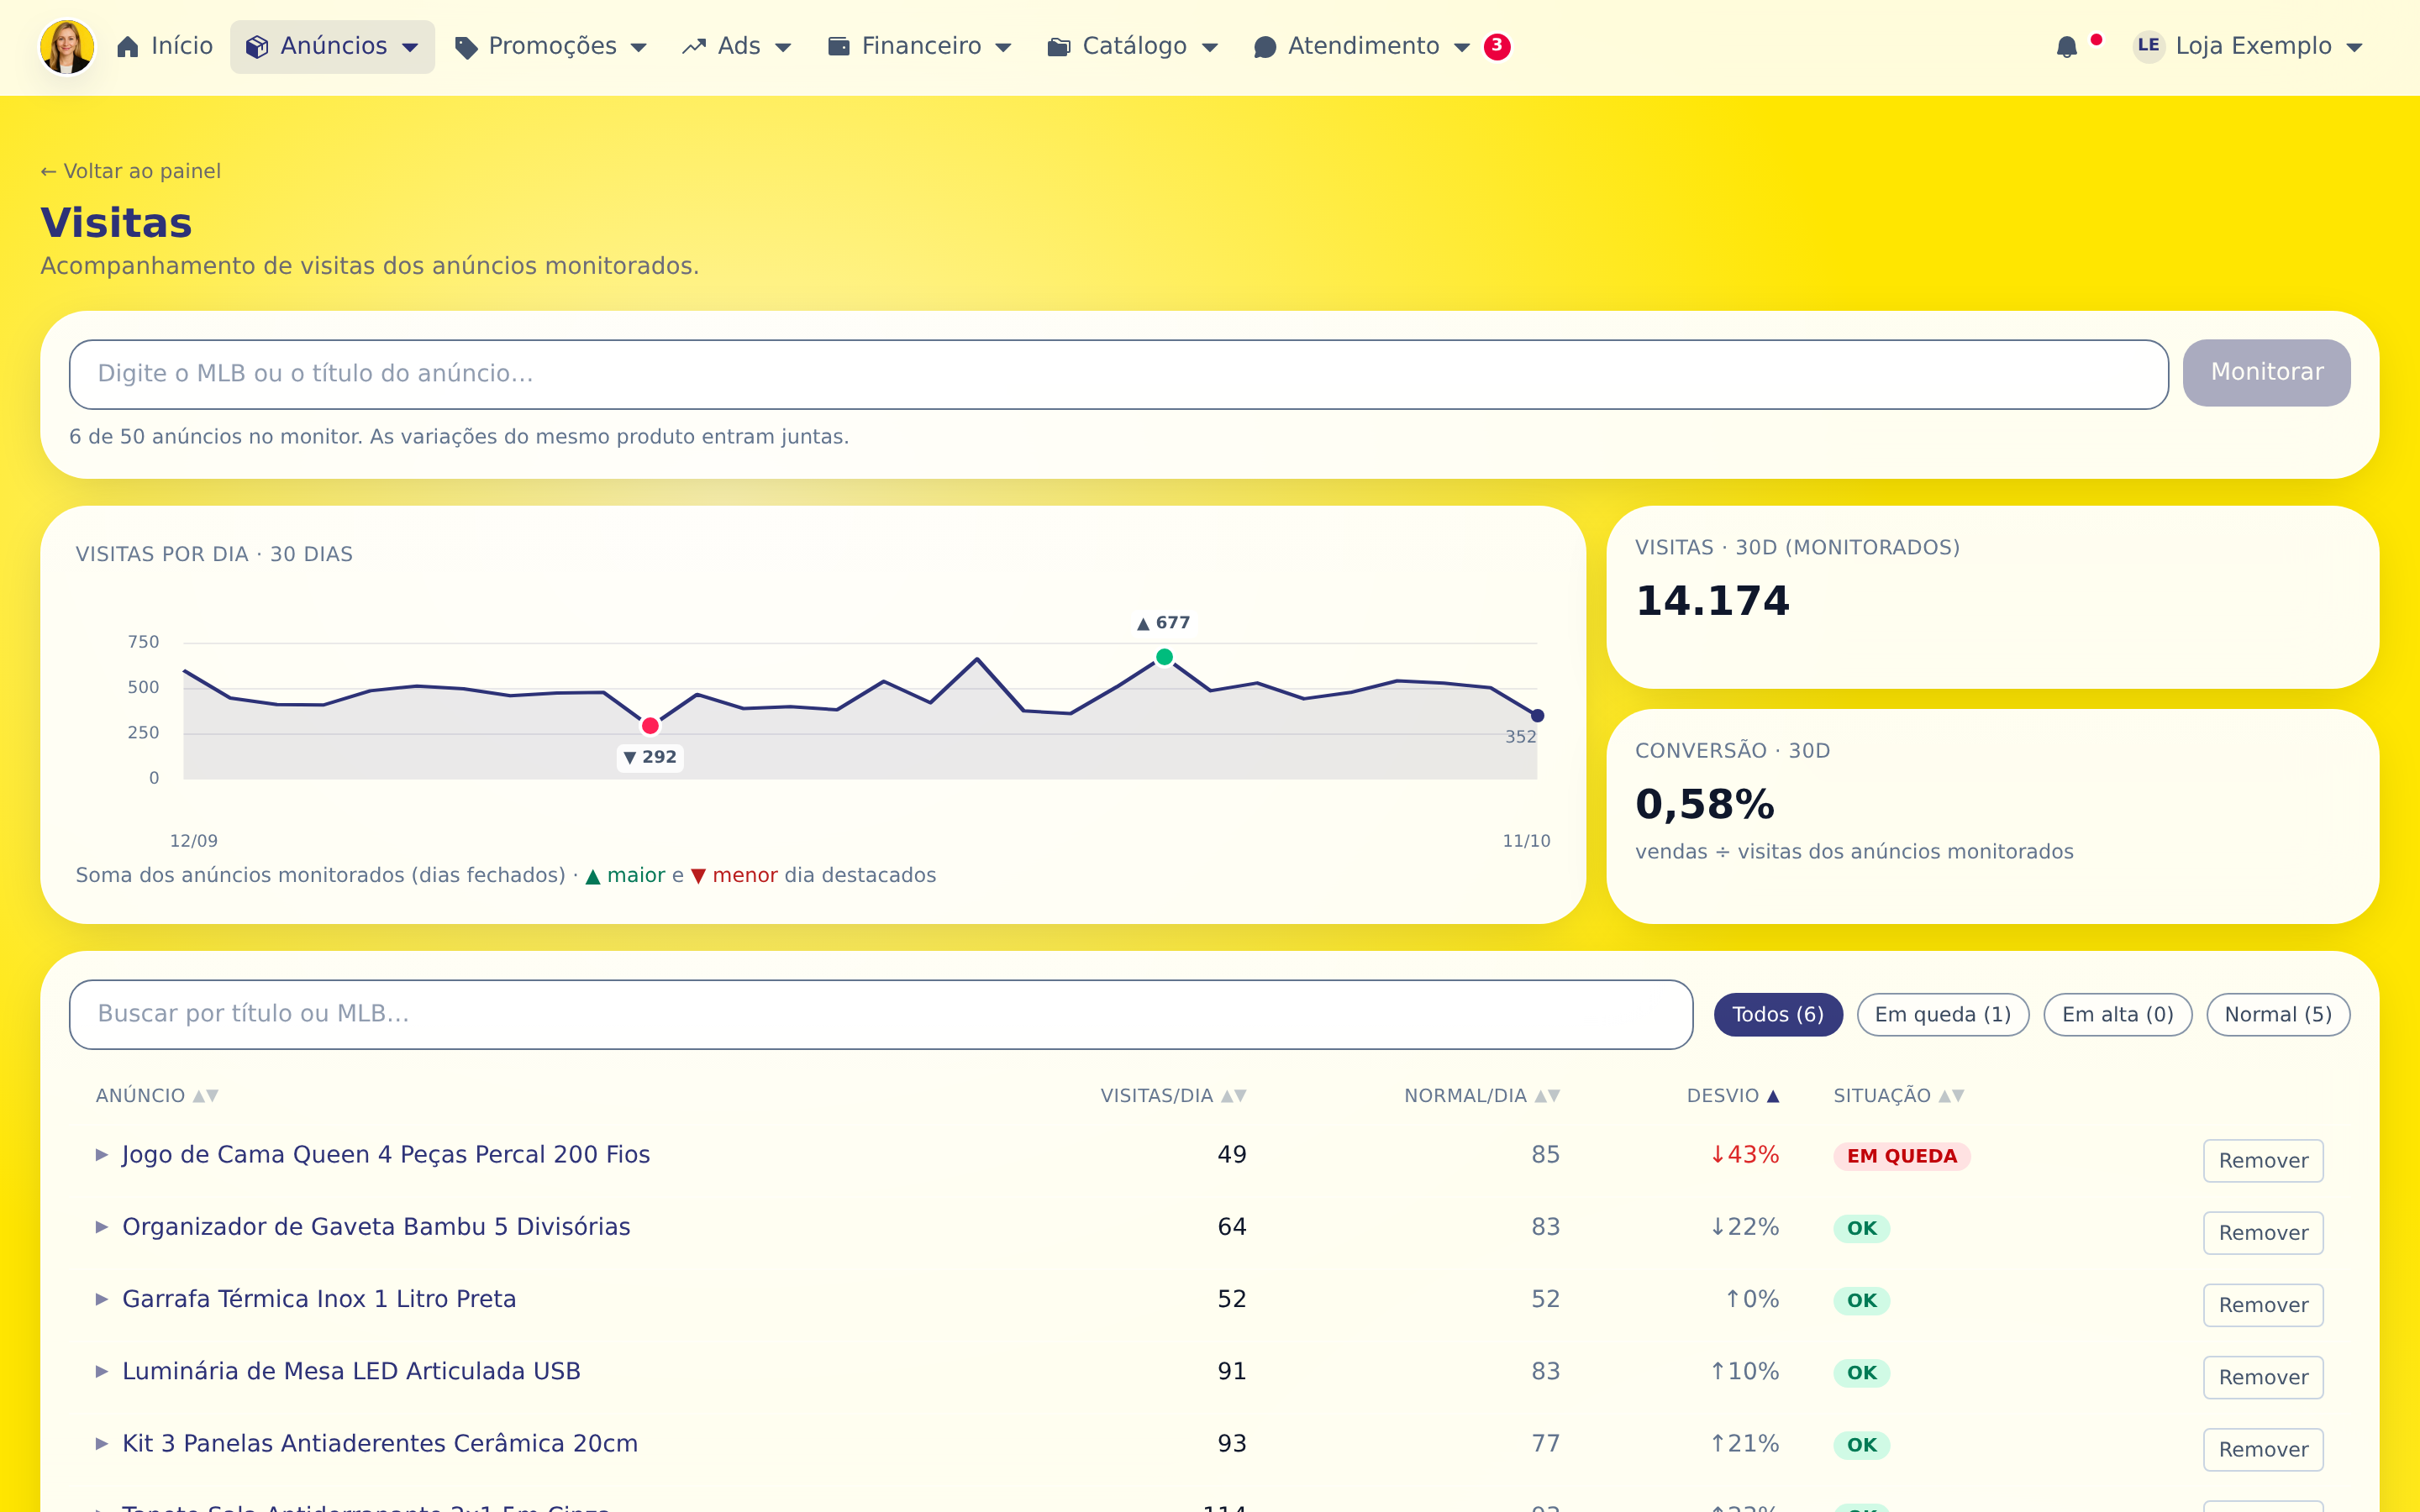Open the Promoções dropdown arrow
Viewport: 2420px width, 1512px height.
coord(639,47)
